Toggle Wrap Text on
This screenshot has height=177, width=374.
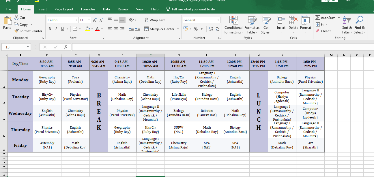pyautogui.click(x=155, y=20)
